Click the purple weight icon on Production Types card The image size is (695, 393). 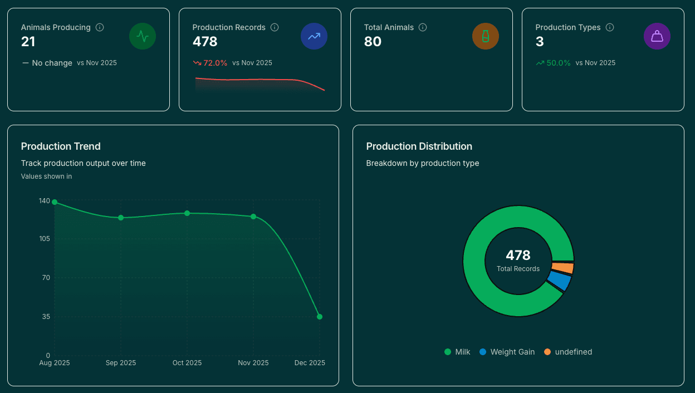(x=657, y=36)
